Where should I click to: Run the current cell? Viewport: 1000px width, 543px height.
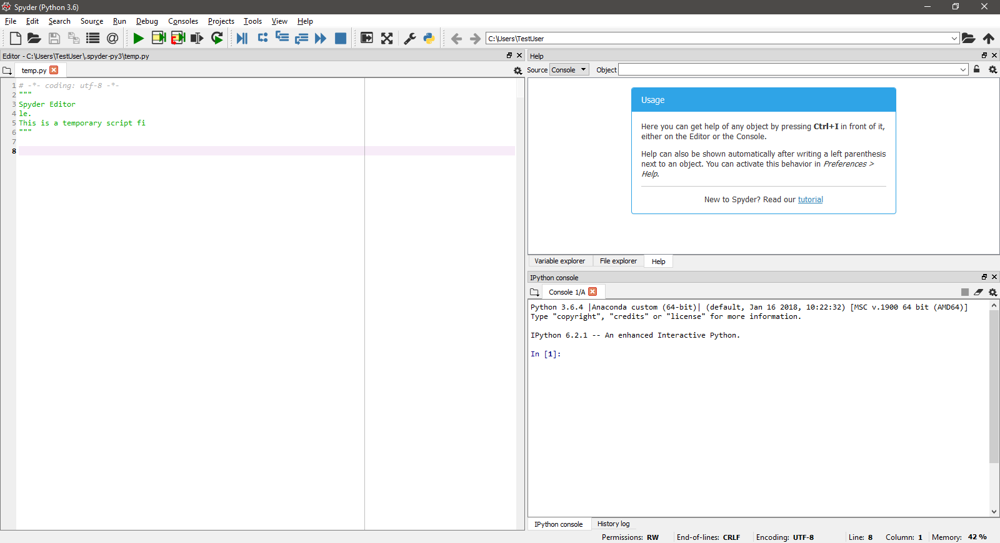[159, 38]
